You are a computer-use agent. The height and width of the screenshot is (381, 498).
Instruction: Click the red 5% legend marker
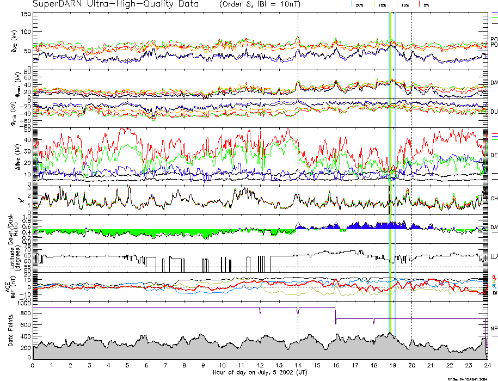[425, 4]
